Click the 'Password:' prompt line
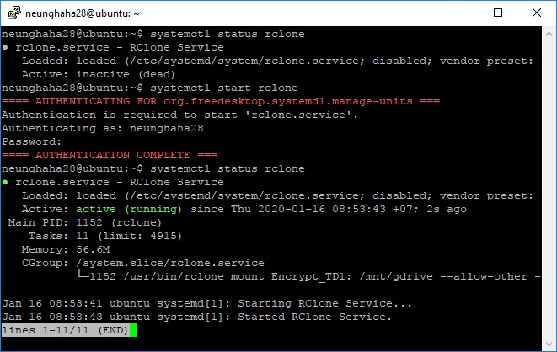This screenshot has width=557, height=352. [x=31, y=141]
